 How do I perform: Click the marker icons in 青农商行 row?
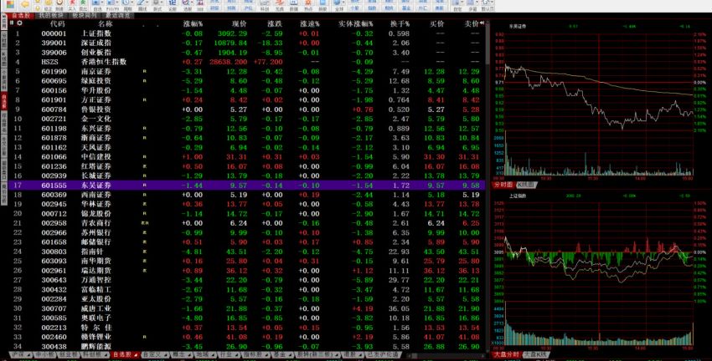145,223
